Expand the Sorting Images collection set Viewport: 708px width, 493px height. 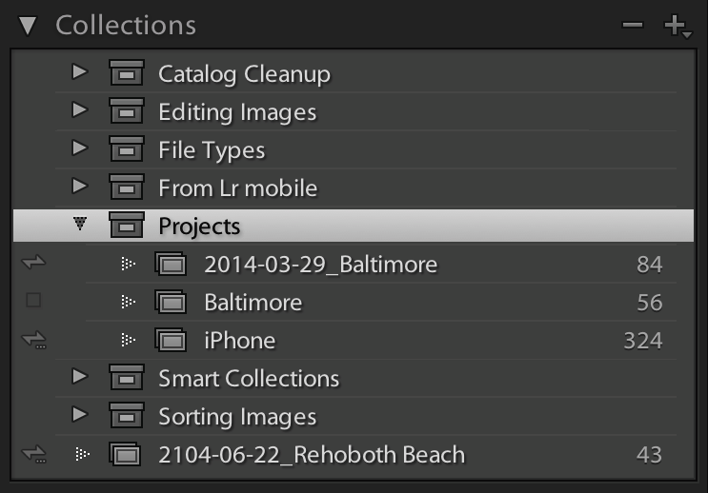(x=80, y=416)
